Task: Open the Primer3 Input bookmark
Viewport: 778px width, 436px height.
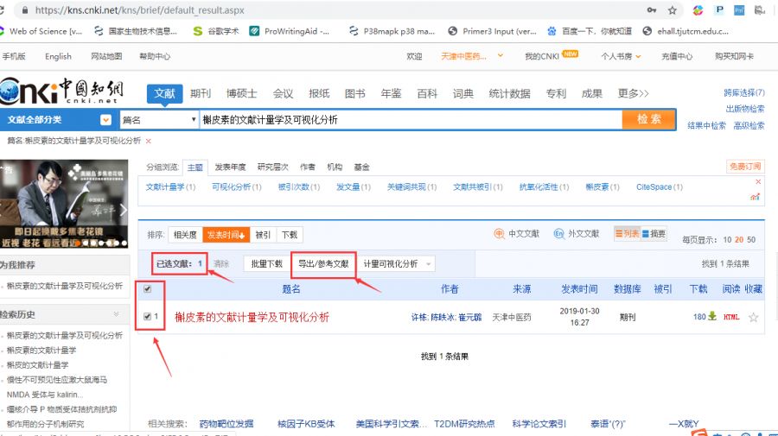Action: [x=492, y=31]
